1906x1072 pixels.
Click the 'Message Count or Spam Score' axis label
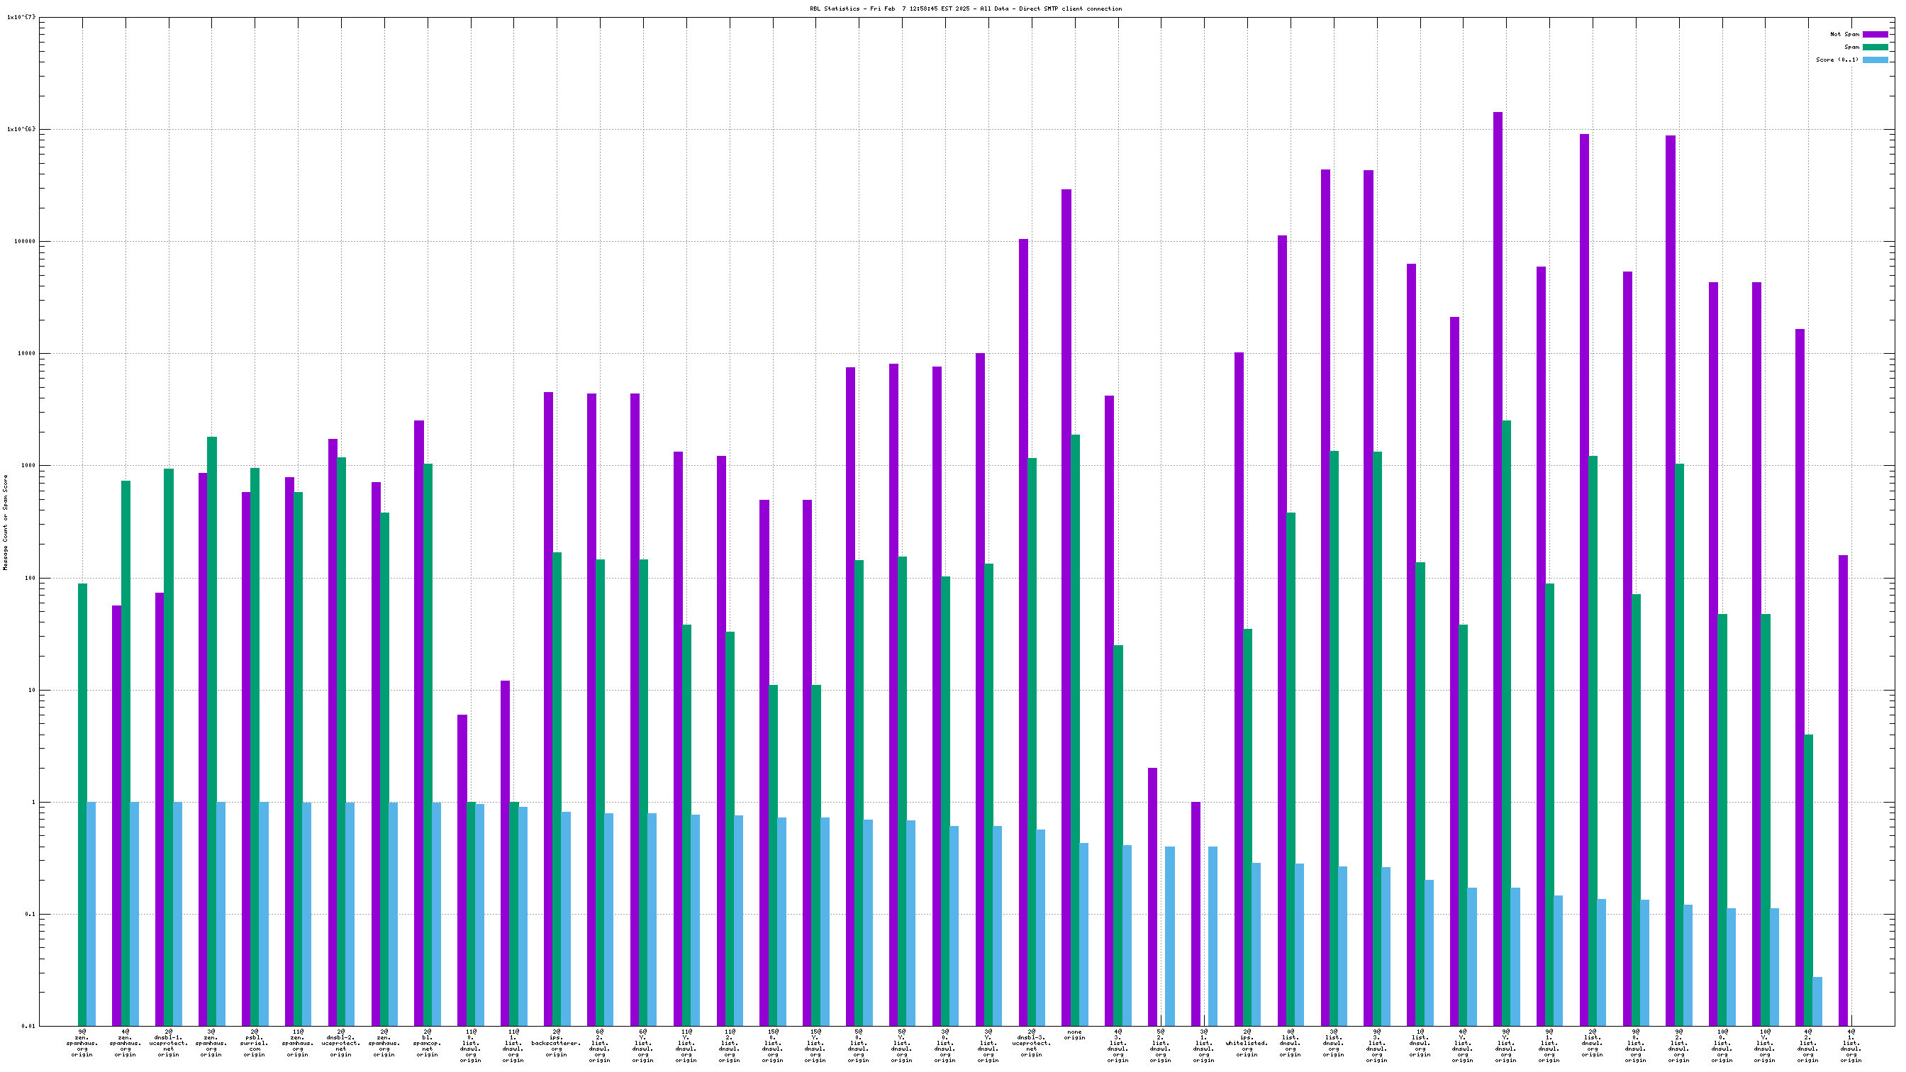click(6, 523)
